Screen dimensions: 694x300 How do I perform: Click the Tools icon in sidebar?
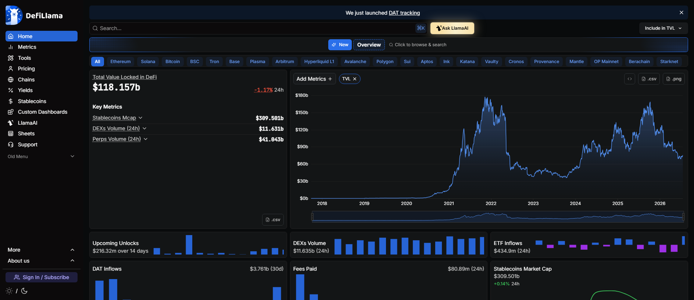point(11,58)
